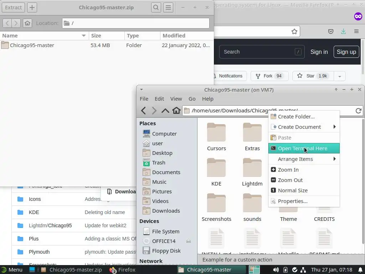Focus the archive Location field

point(136,23)
